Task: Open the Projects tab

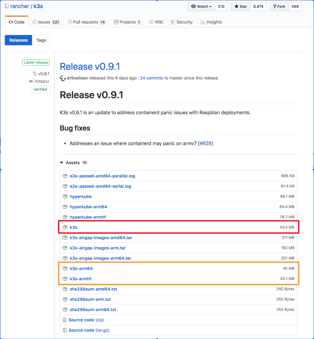Action: point(128,22)
